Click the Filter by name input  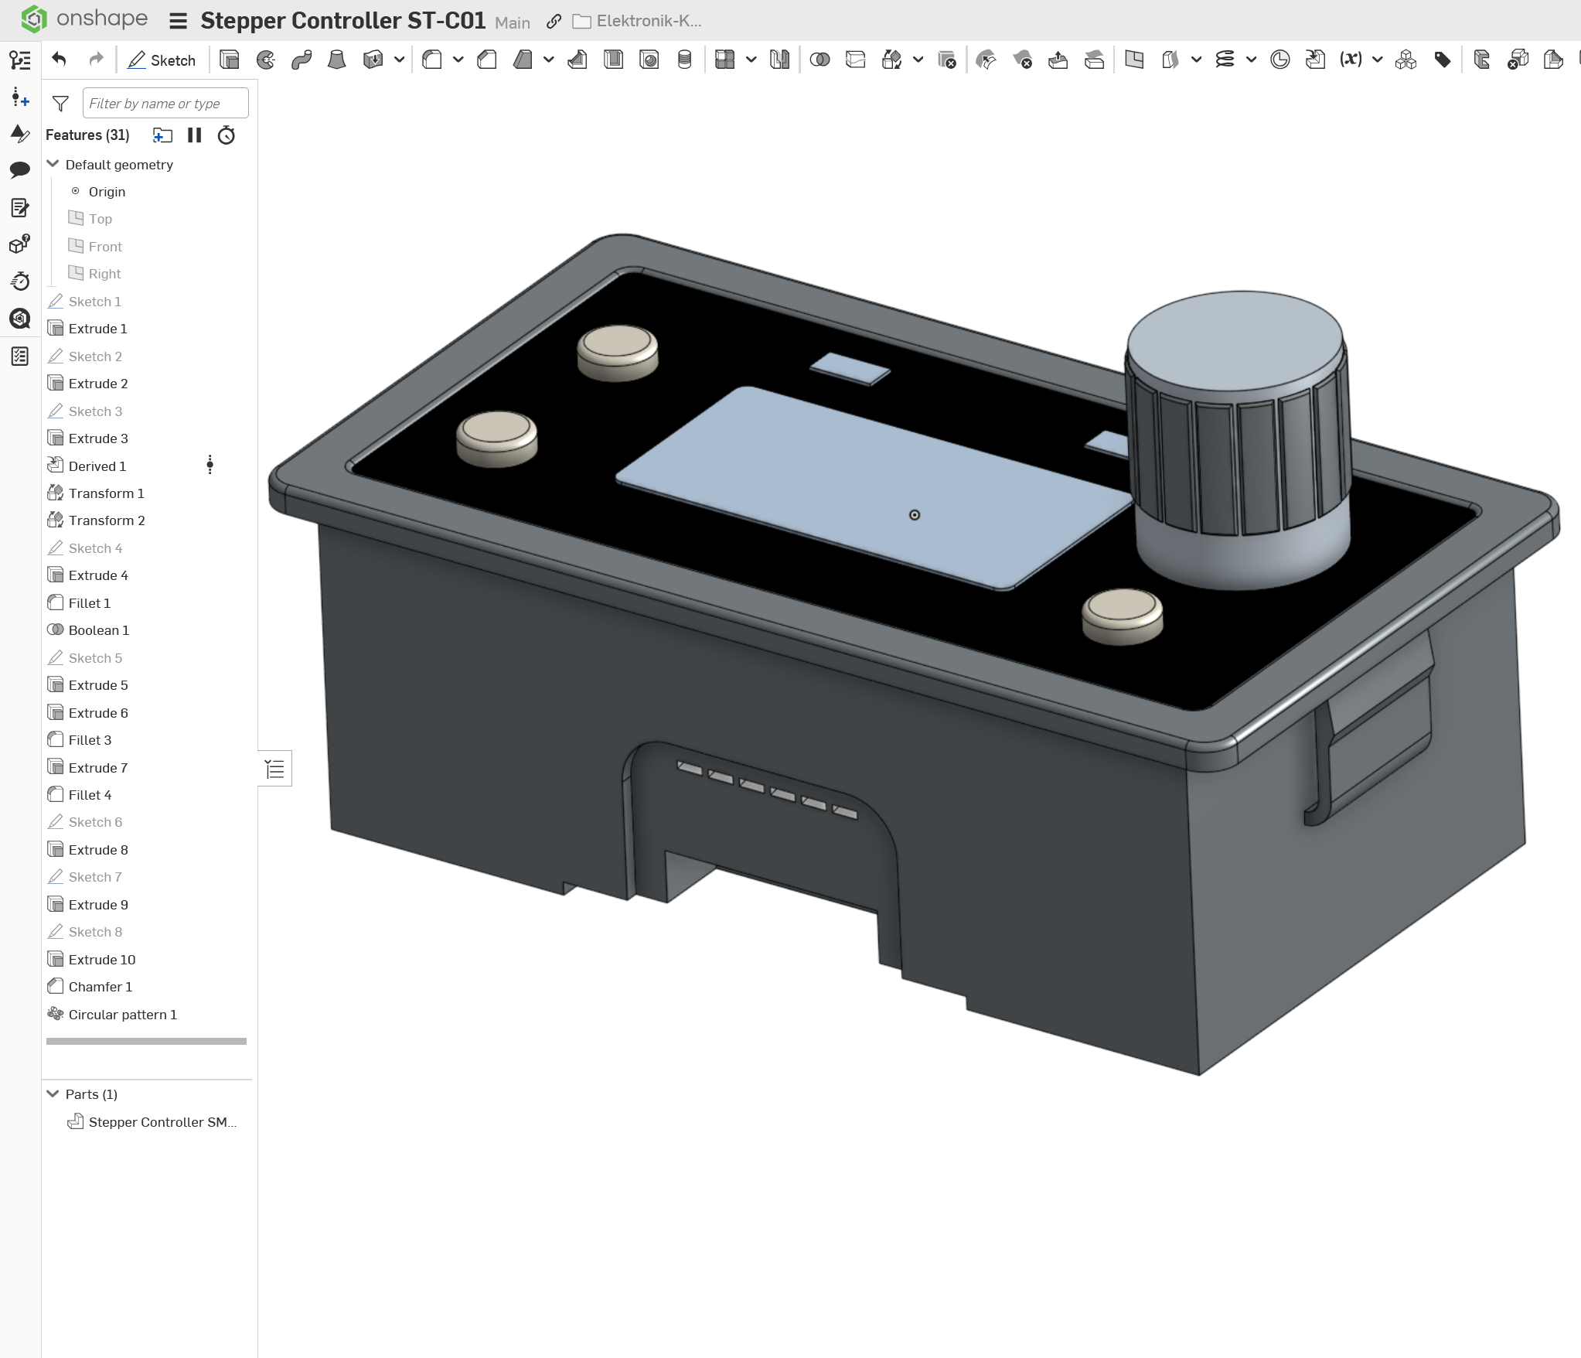[x=165, y=103]
